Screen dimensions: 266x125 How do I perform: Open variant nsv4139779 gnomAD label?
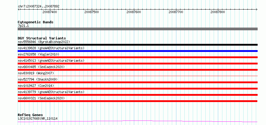coord(51,92)
